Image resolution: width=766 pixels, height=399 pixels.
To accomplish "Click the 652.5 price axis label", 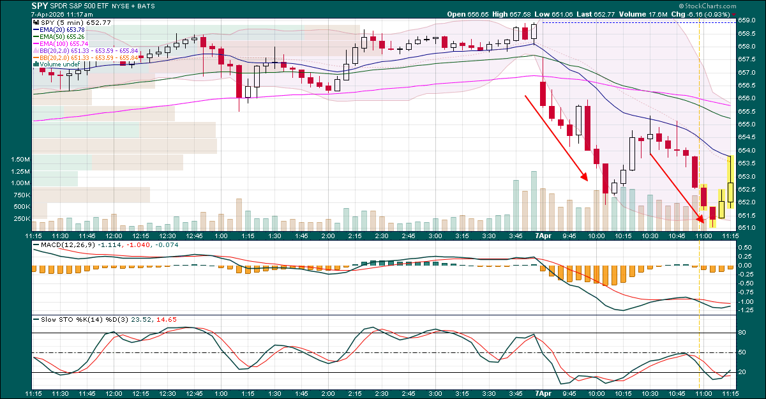I will coord(746,190).
